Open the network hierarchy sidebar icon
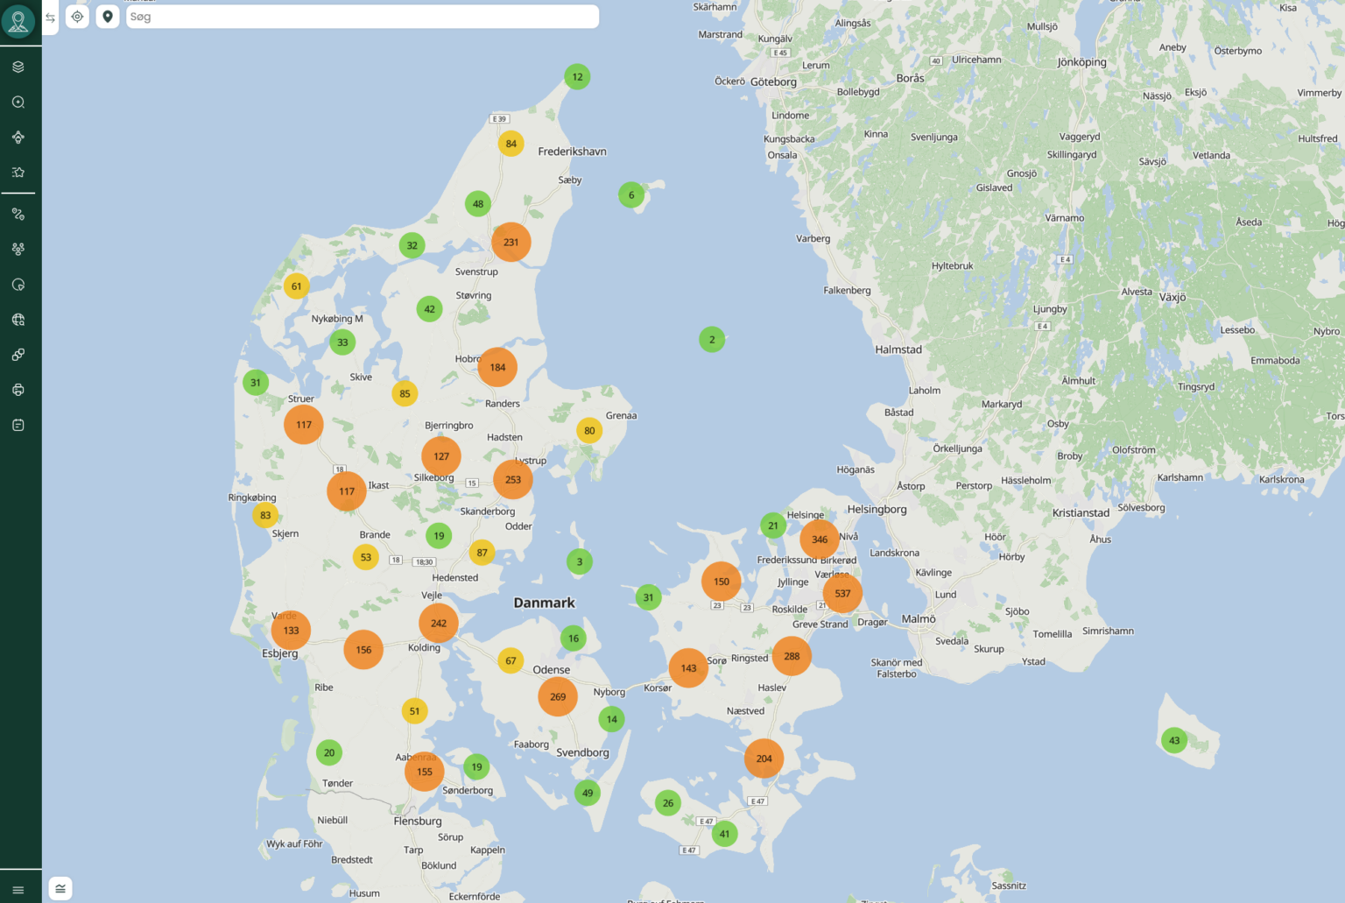The image size is (1345, 903). tap(18, 249)
